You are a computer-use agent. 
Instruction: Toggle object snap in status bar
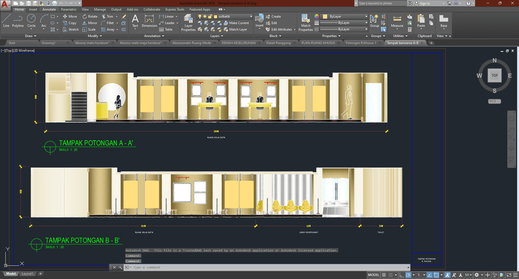(436, 275)
